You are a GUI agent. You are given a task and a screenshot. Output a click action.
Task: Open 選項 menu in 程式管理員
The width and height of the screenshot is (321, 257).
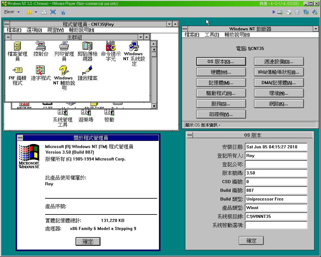(x=34, y=30)
